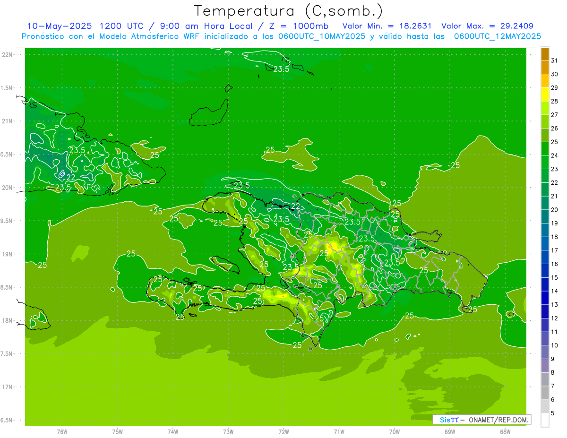Click the '18N' latitude axis label
The image size is (567, 438).
point(8,320)
